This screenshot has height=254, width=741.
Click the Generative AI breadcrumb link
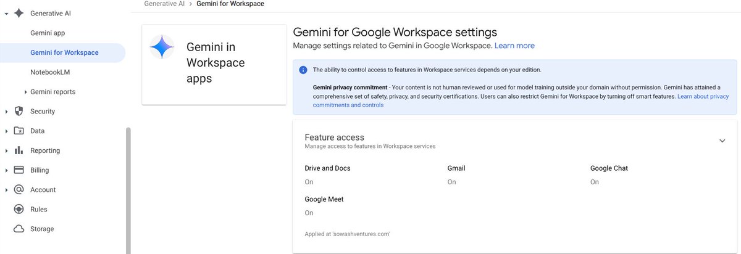[164, 4]
